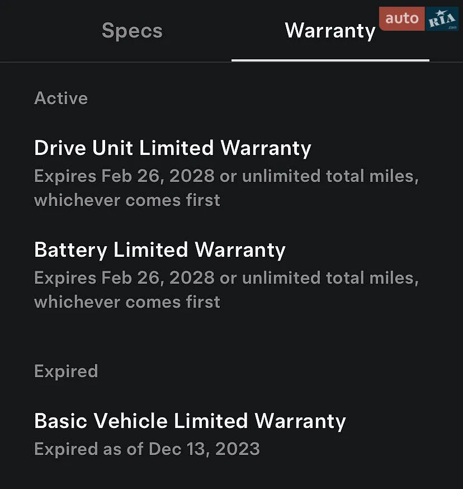The height and width of the screenshot is (489, 463).
Task: Click the gray divider line below the Specs tab
Action: pos(116,62)
